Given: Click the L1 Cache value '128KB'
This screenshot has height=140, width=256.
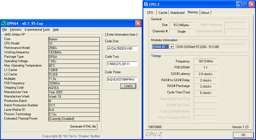Looking at the screenshot, I should point(74,70).
